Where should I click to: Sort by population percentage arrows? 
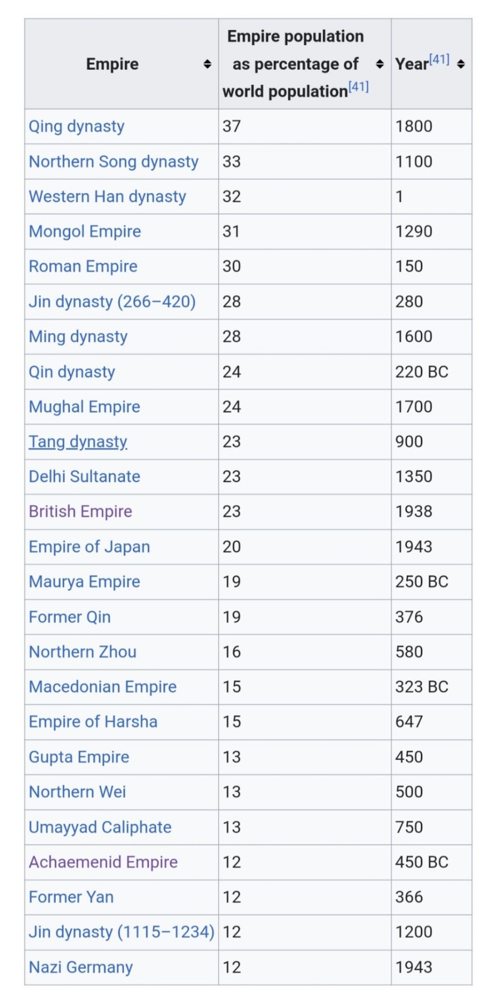click(x=380, y=64)
